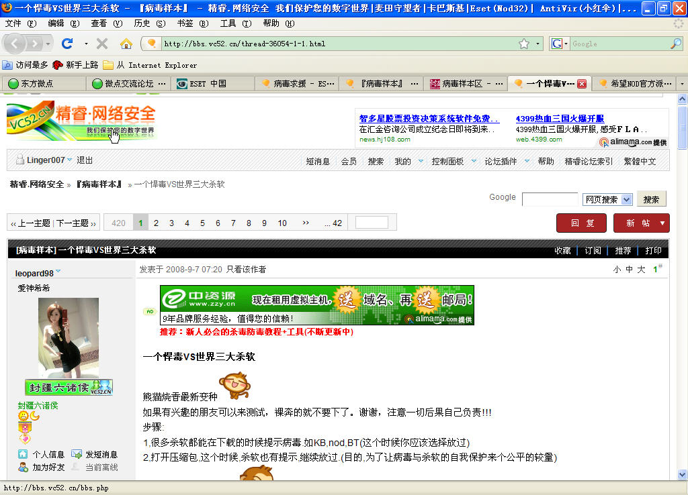Open the 短消息 link
Screen dimensions: 688x495
pos(318,161)
